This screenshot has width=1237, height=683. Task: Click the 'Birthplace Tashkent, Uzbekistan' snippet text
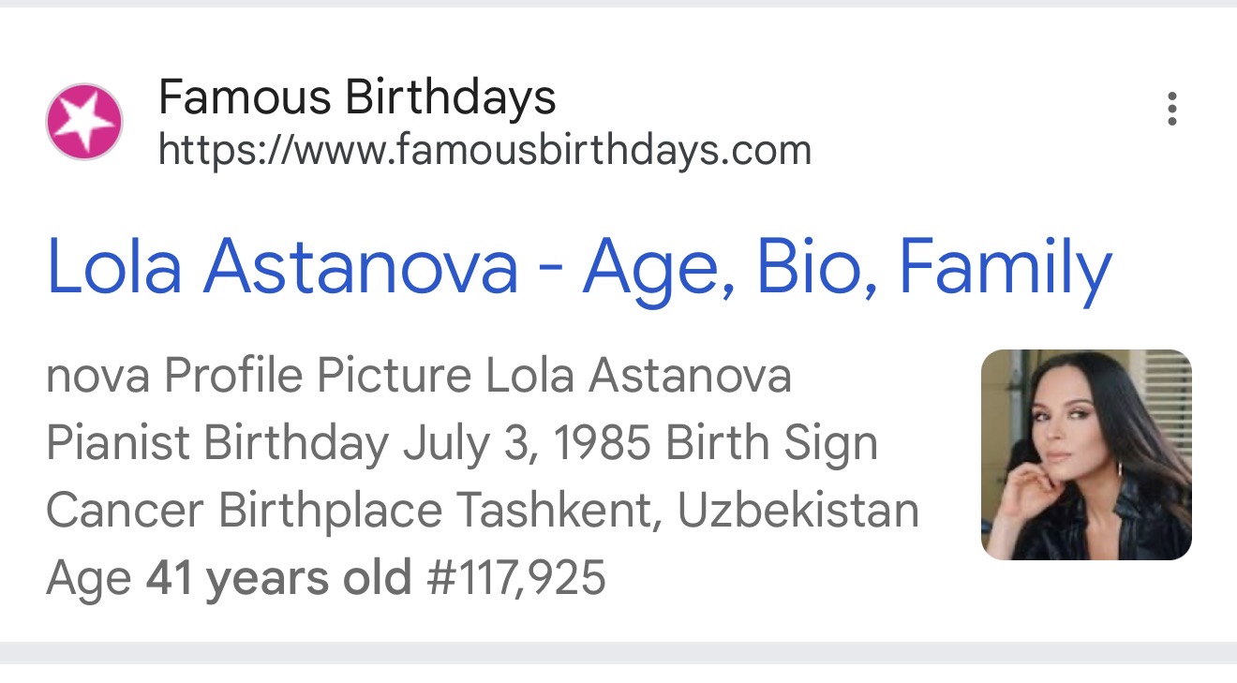(x=569, y=511)
